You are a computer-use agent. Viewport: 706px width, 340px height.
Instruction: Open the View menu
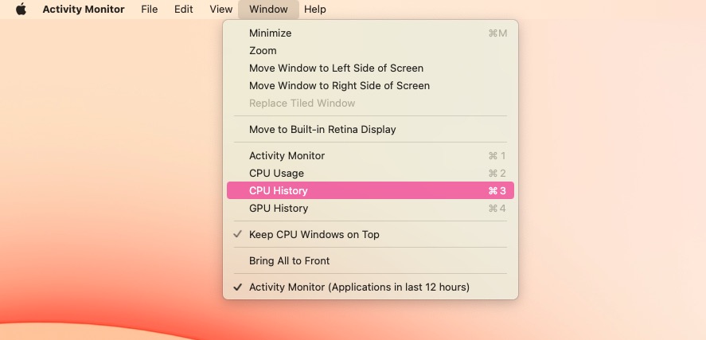[220, 10]
